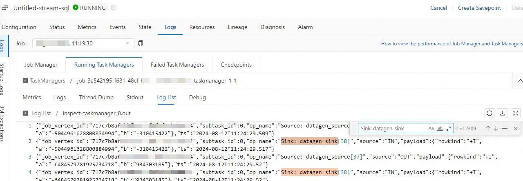Open the Alarm tab

(305, 27)
